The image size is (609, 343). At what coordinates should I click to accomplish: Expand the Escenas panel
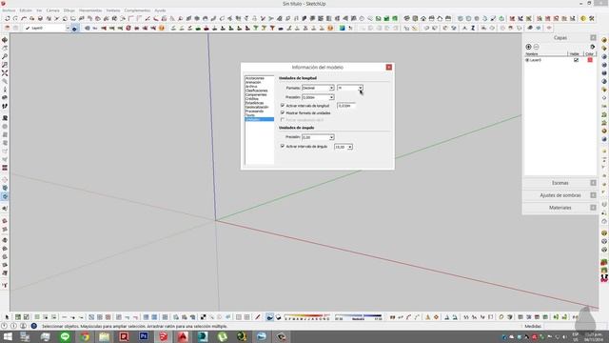[593, 183]
